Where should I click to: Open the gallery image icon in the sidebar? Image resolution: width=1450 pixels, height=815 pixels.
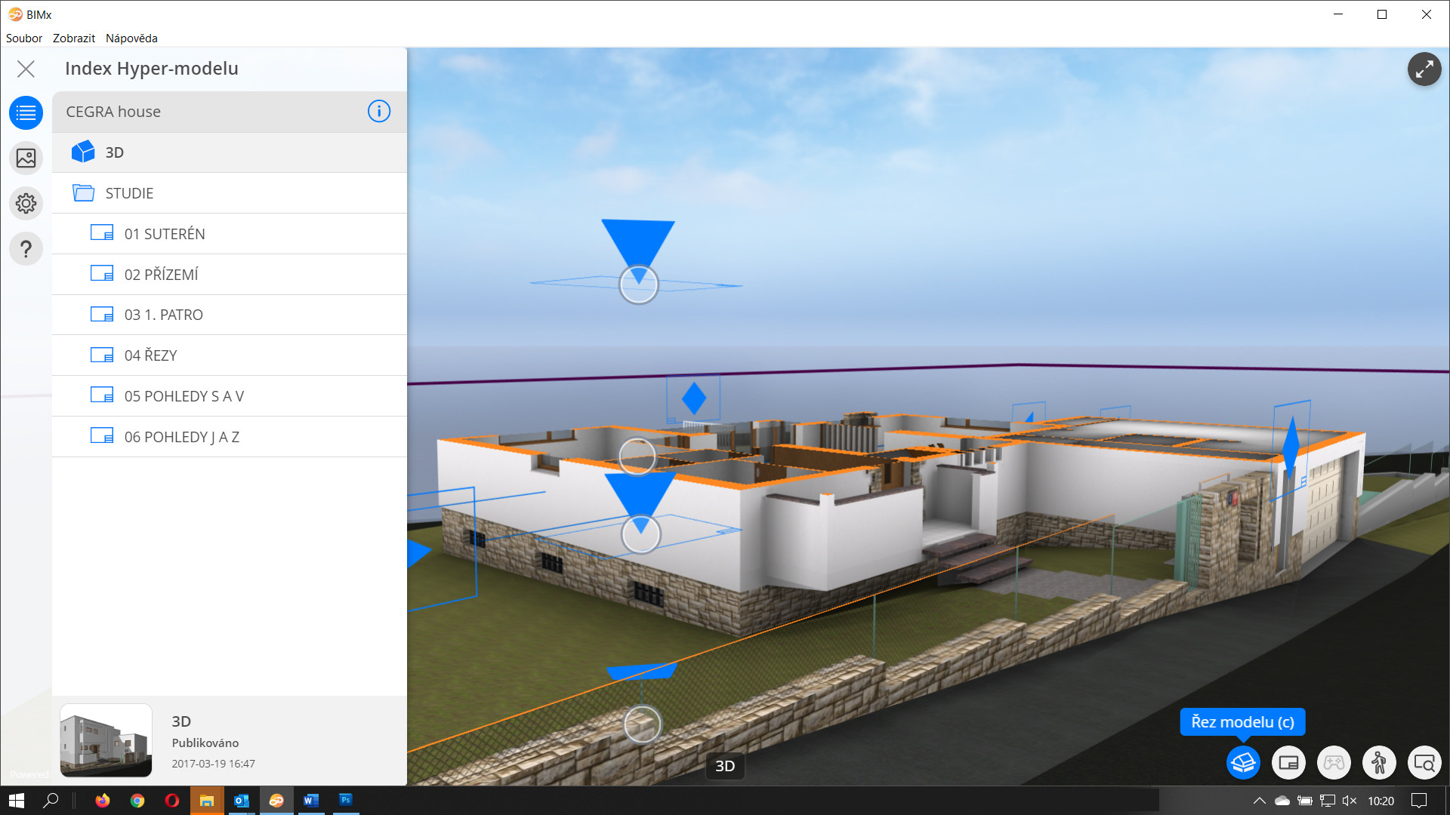pyautogui.click(x=26, y=158)
